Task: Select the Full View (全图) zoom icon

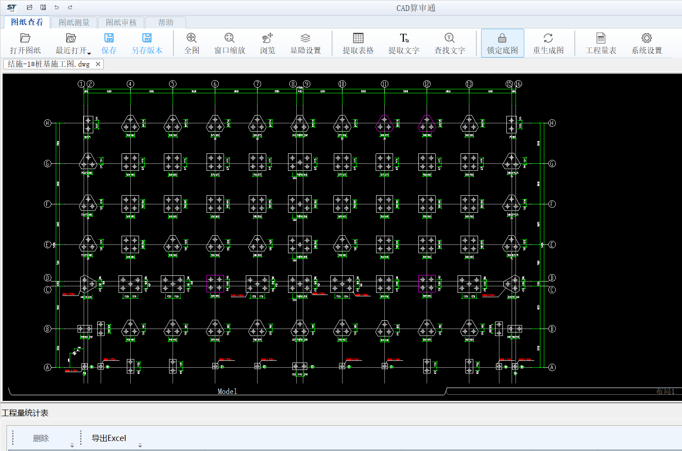Action: [x=192, y=38]
